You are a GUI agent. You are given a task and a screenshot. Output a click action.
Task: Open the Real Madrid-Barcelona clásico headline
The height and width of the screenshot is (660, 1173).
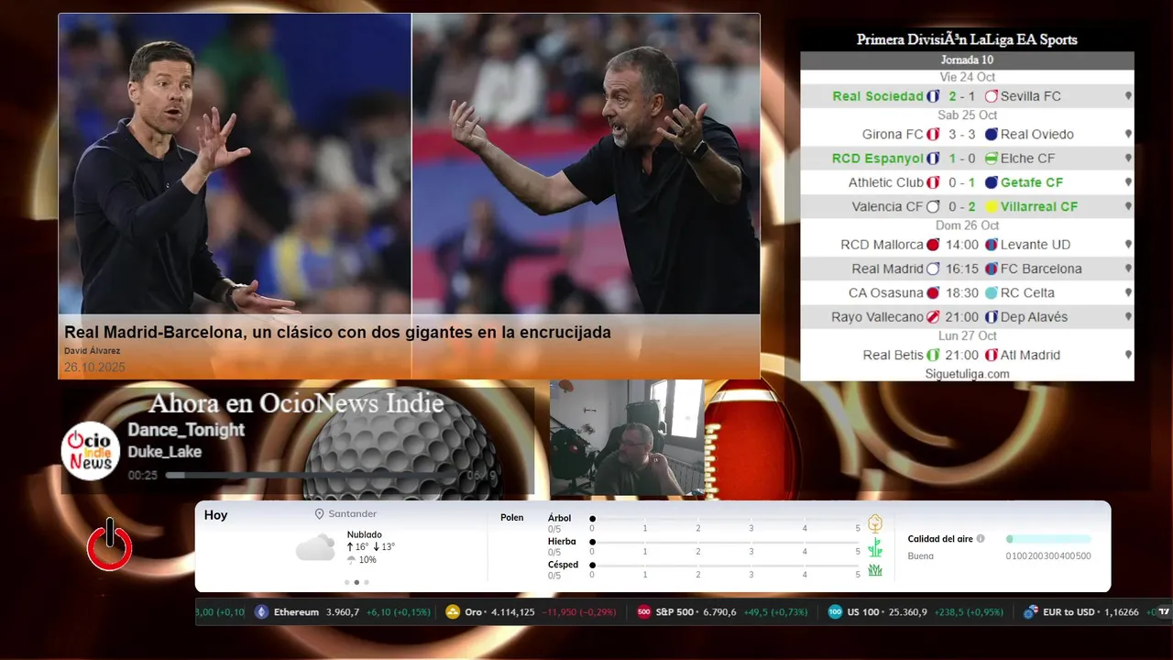click(337, 333)
